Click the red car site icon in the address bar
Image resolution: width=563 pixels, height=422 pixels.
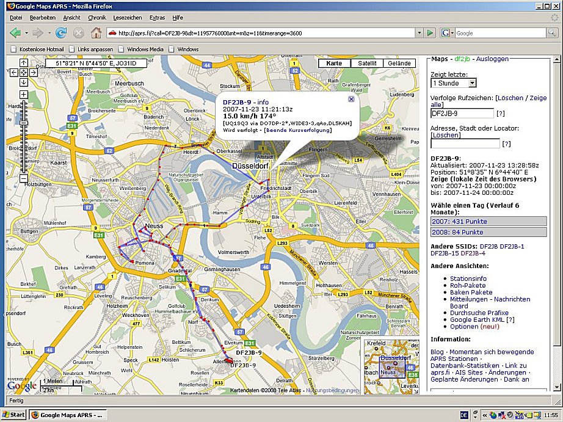pyautogui.click(x=112, y=33)
